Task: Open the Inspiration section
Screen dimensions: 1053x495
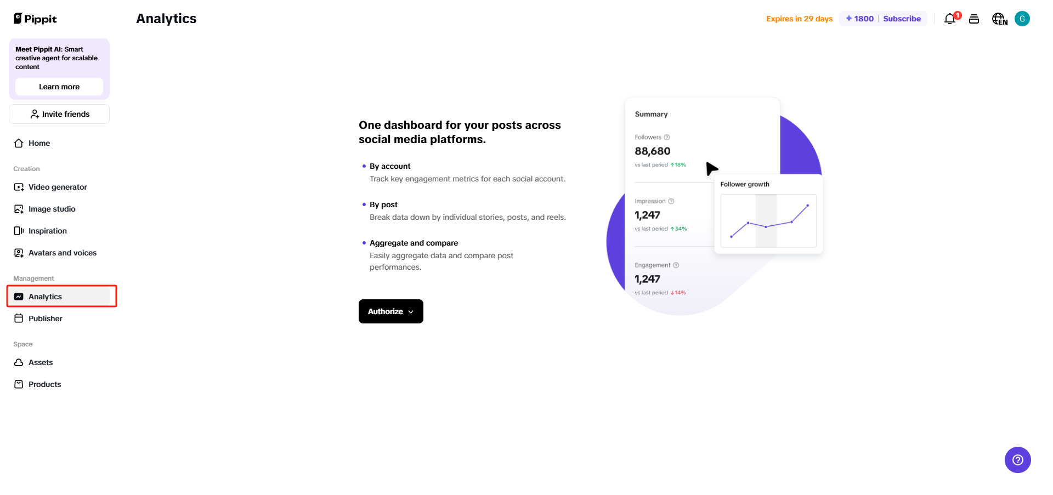Action: pos(48,231)
